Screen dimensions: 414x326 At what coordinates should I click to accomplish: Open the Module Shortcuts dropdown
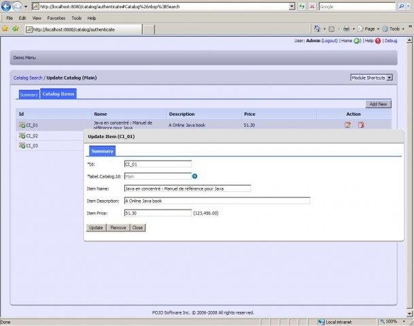tap(371, 78)
